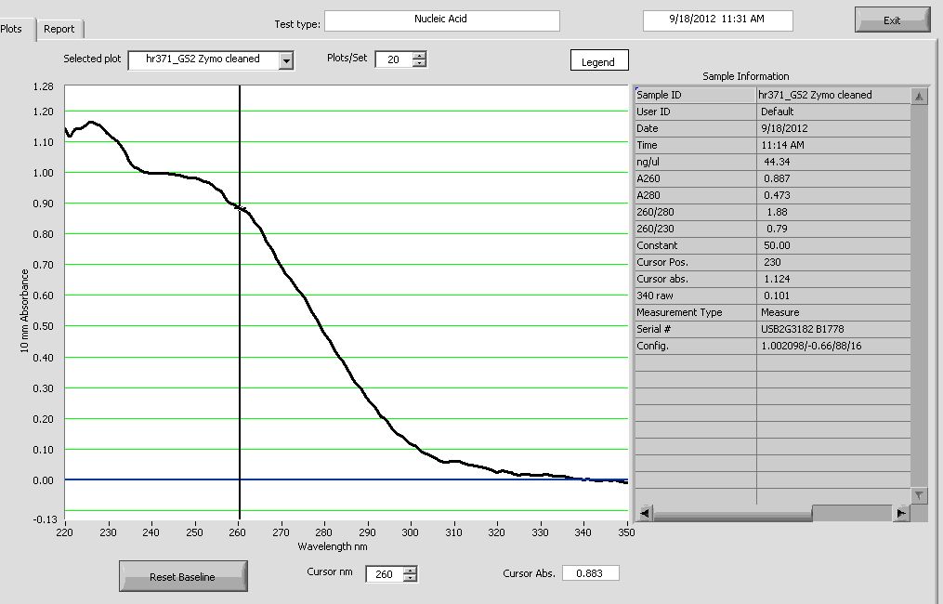Screen dimensions: 943x604
Task: Click the Selected plot name field
Action: coord(203,60)
